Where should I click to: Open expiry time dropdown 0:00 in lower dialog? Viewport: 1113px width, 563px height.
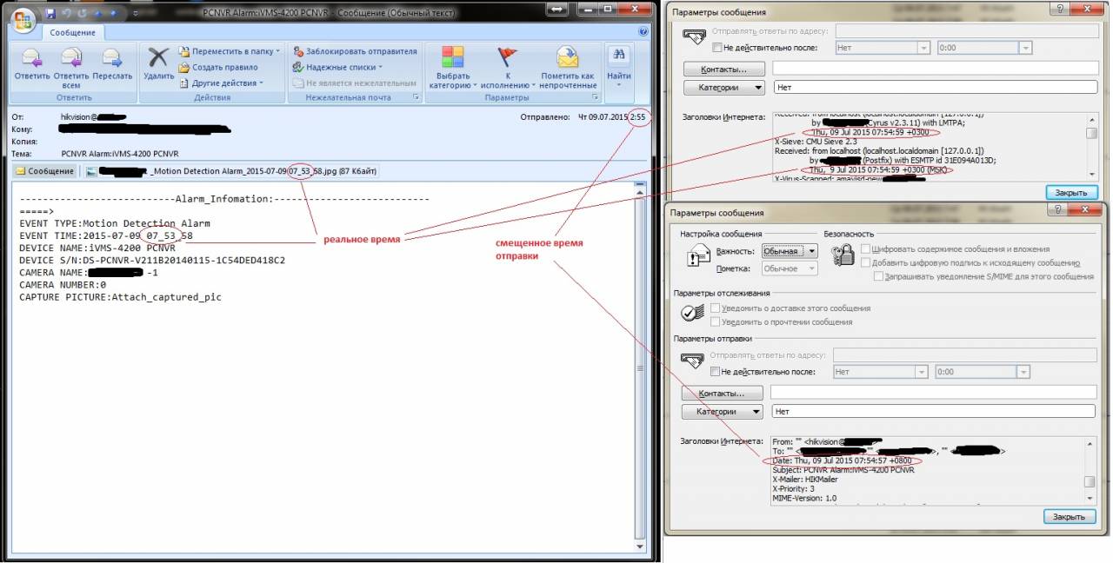(x=983, y=372)
